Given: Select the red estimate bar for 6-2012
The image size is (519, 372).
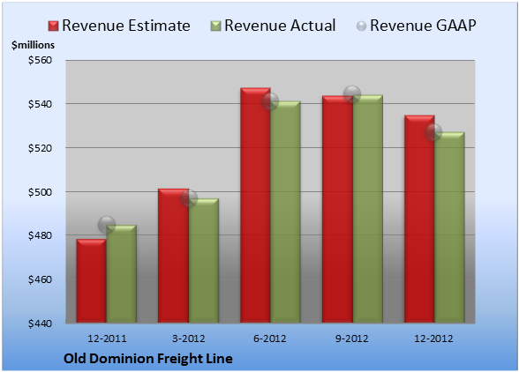Looking at the screenshot, I should 256,205.
